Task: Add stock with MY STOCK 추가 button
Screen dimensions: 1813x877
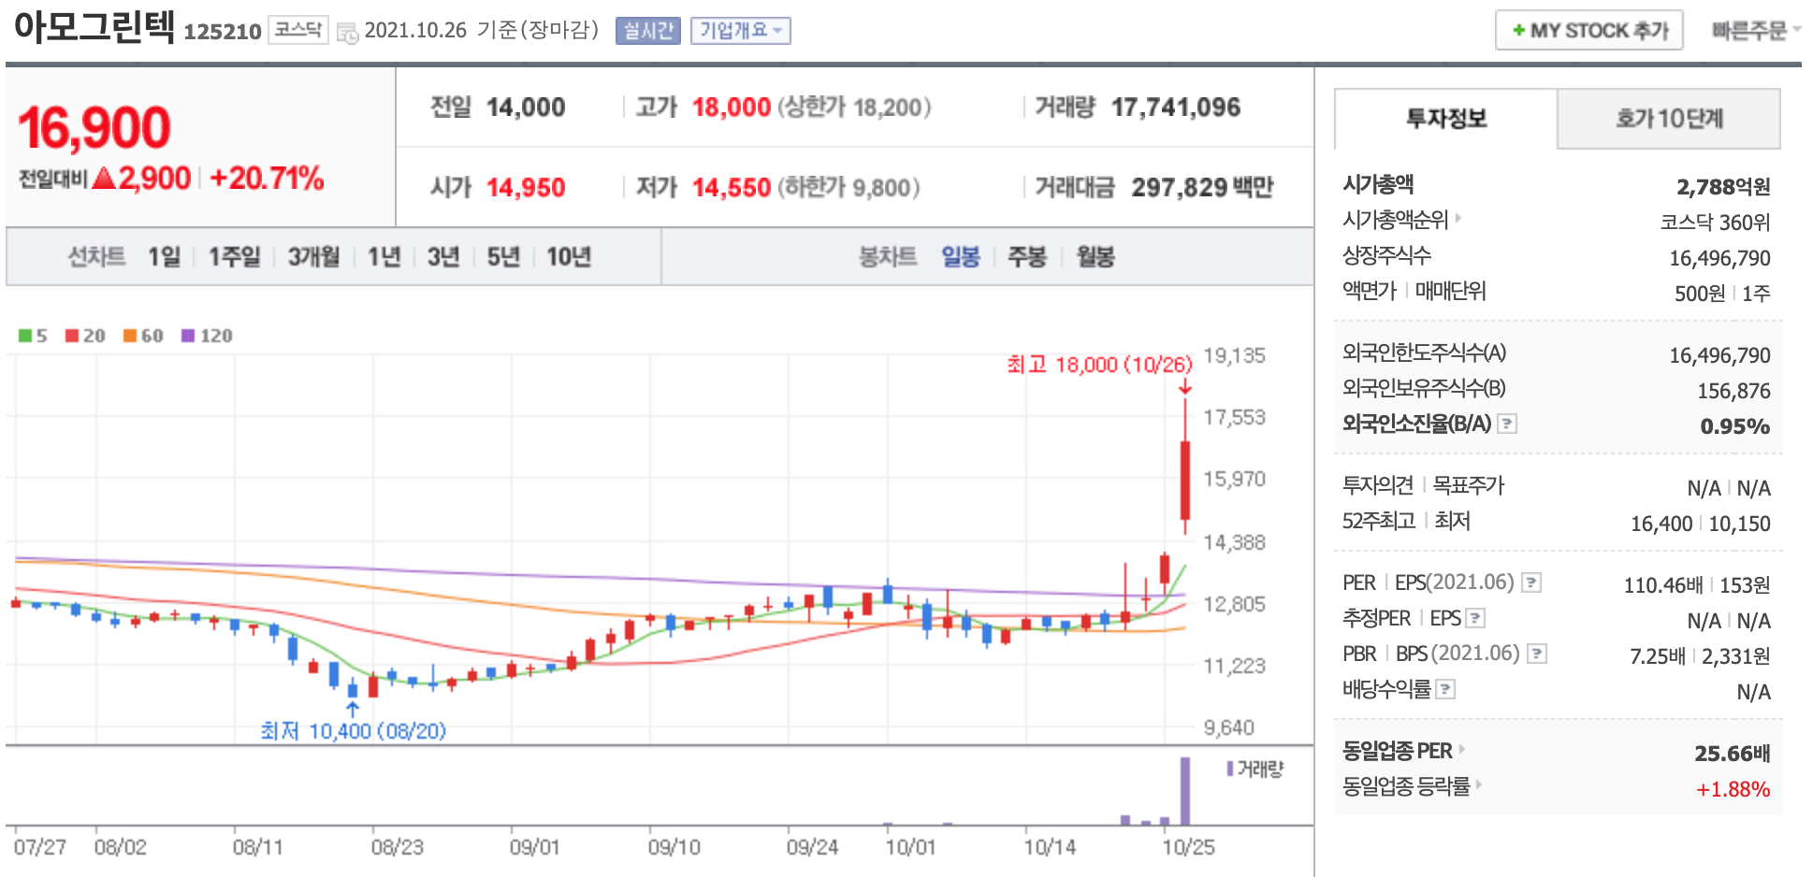Action: pyautogui.click(x=1589, y=30)
